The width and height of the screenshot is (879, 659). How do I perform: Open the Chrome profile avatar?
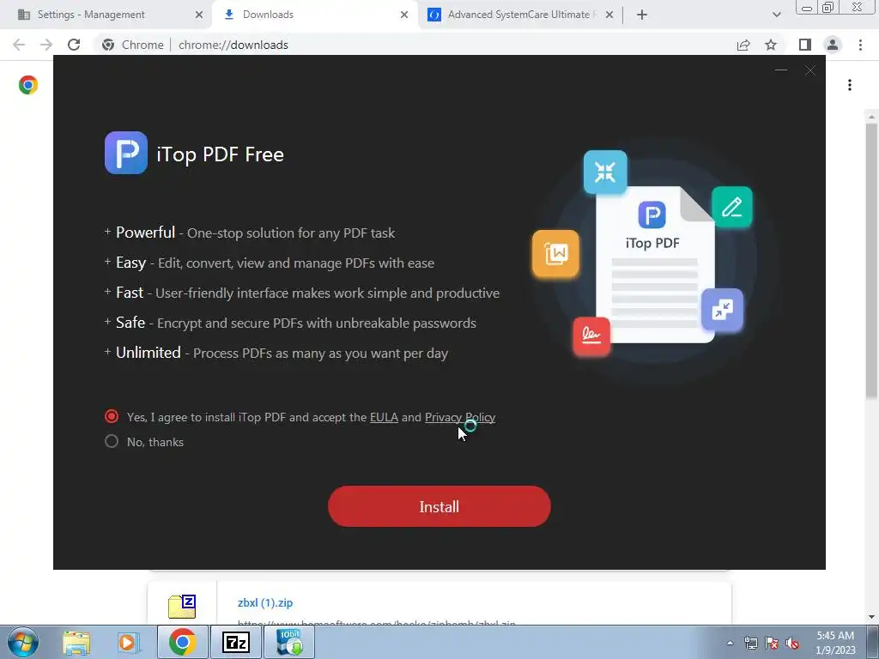point(833,45)
